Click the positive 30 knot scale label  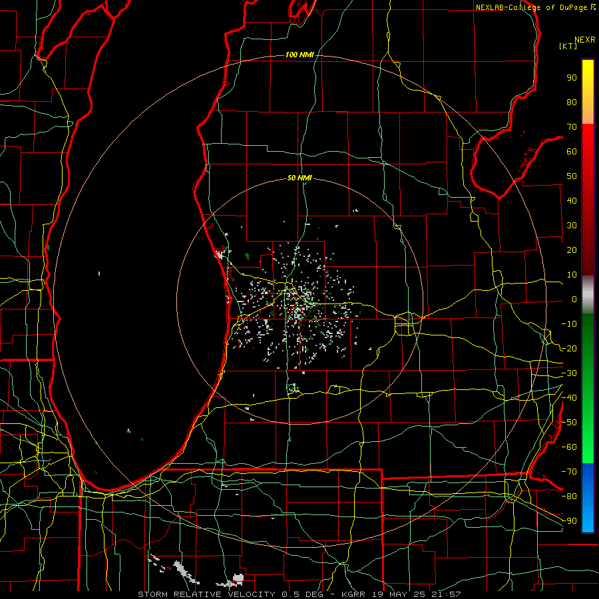pos(572,226)
